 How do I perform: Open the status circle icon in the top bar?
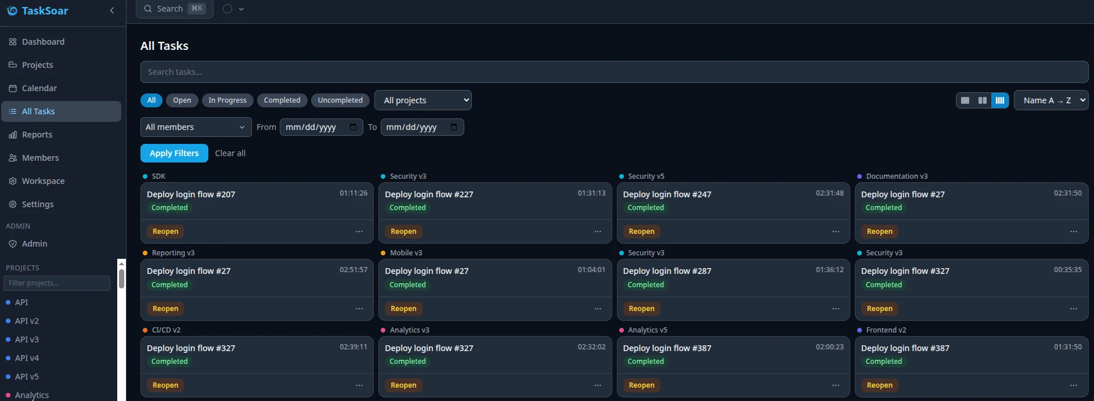228,9
